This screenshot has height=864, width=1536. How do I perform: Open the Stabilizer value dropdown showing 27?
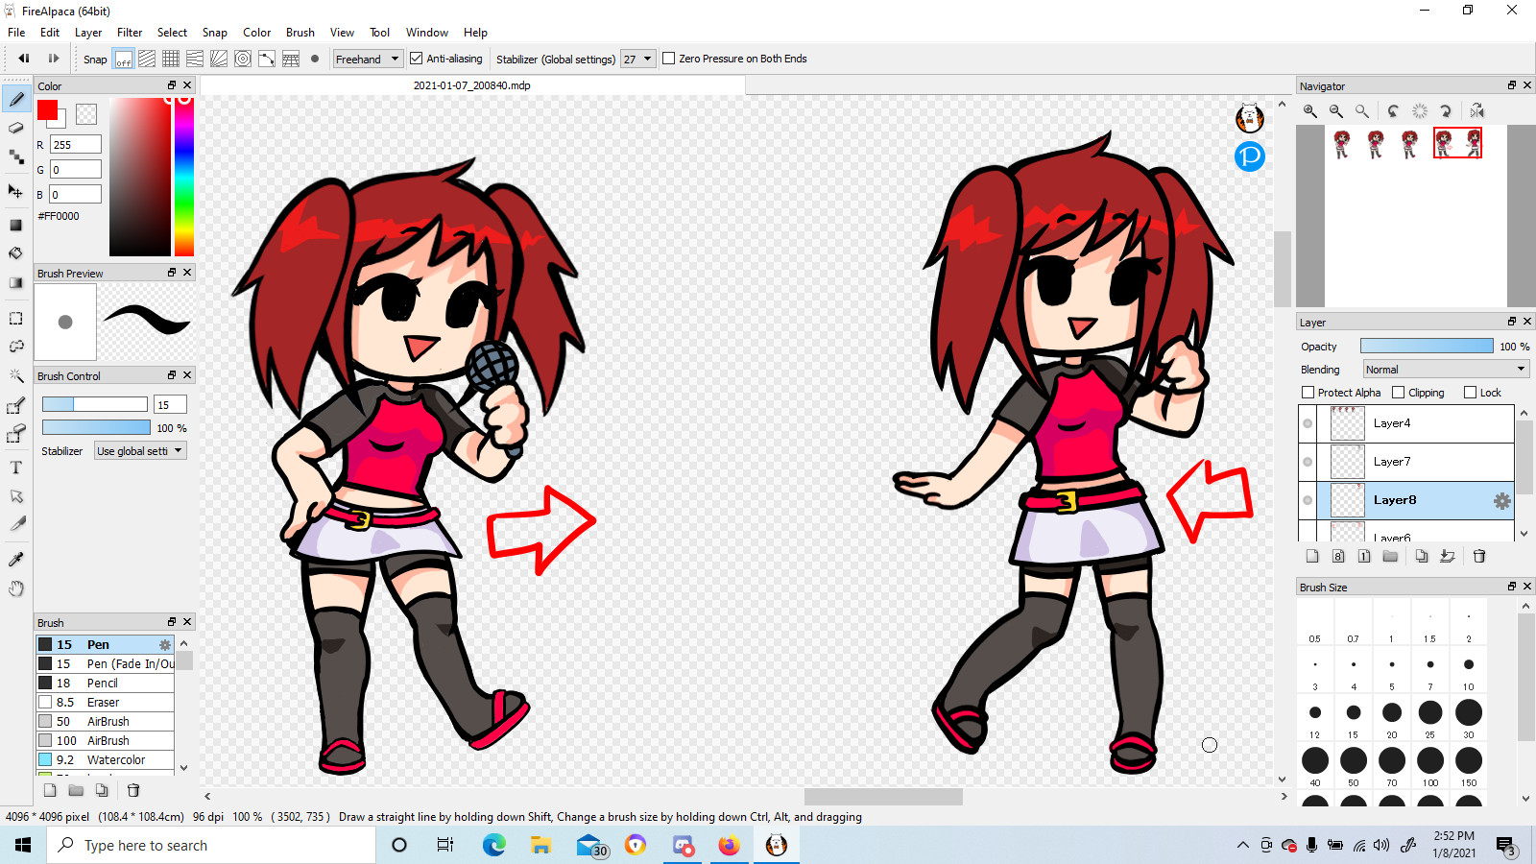[x=637, y=60]
